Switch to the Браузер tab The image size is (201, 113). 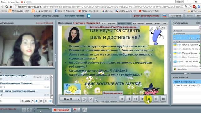112,23
